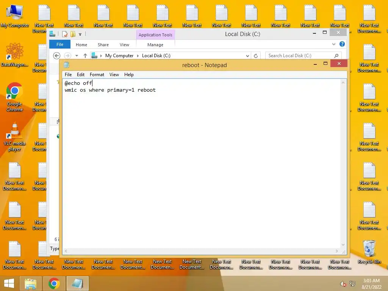Screen dimensions: 388x291
Task: Open Notepad Help menu
Action: pos(129,75)
